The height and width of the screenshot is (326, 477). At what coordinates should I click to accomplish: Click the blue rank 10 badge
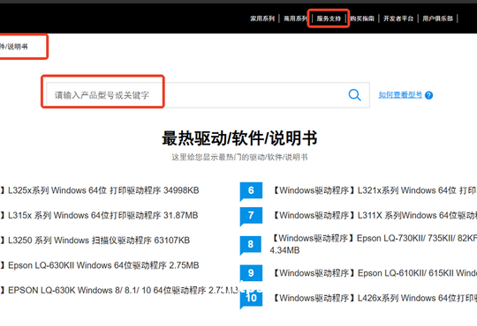[x=251, y=299]
